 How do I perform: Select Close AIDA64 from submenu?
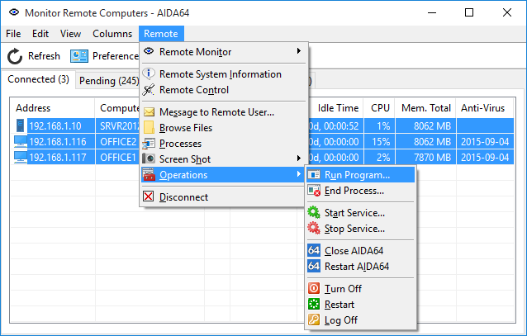(354, 251)
